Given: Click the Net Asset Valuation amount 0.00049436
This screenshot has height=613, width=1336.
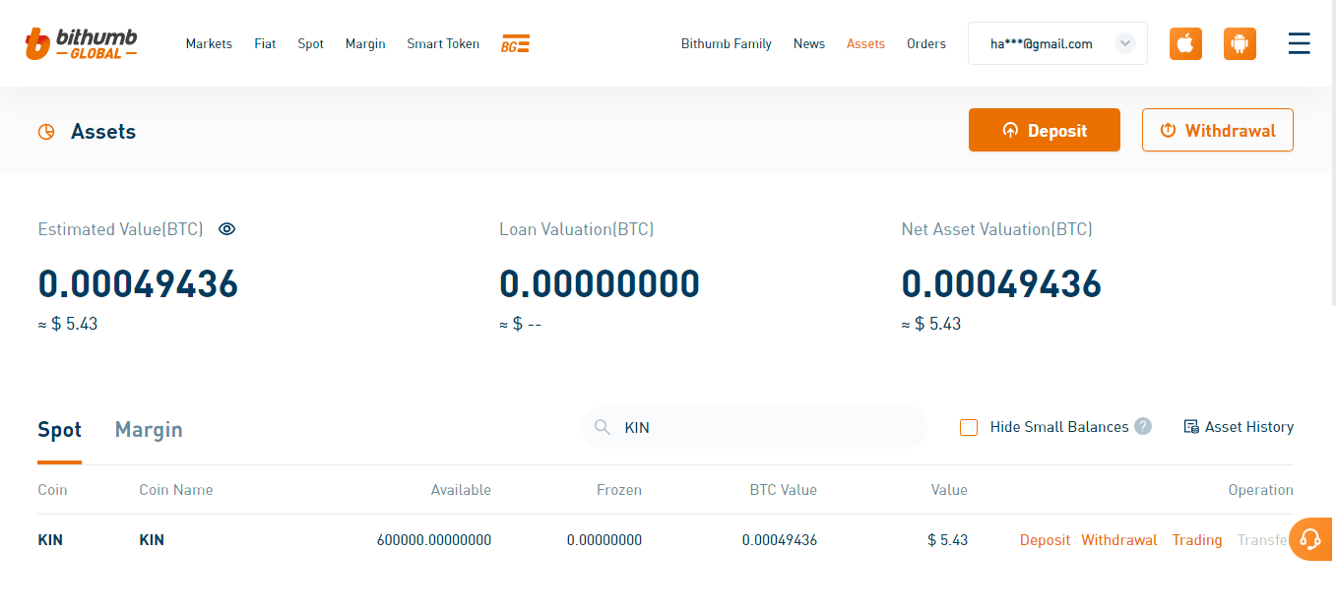Looking at the screenshot, I should 1001,284.
